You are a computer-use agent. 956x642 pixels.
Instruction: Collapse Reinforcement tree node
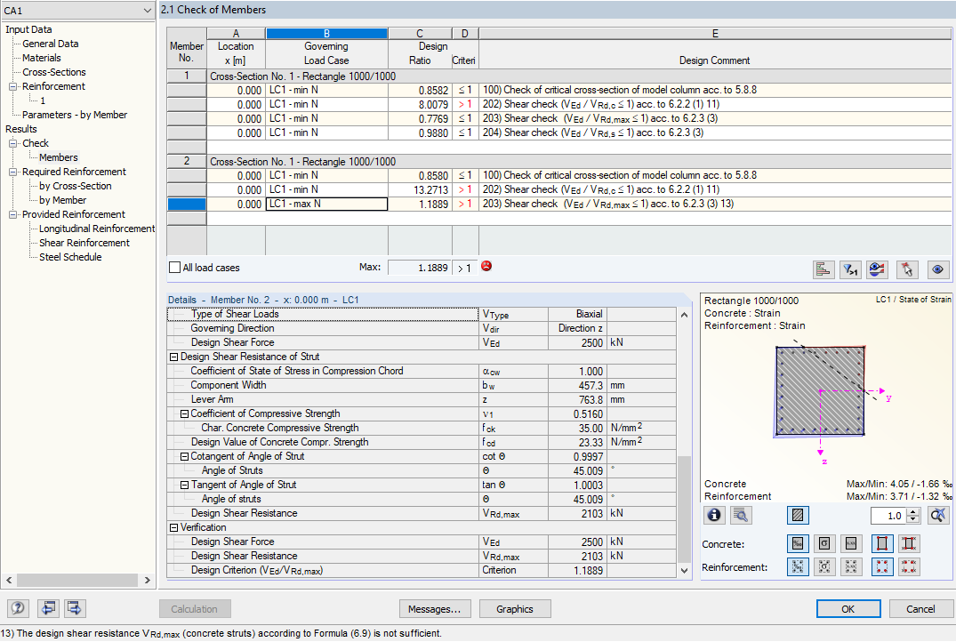click(12, 86)
